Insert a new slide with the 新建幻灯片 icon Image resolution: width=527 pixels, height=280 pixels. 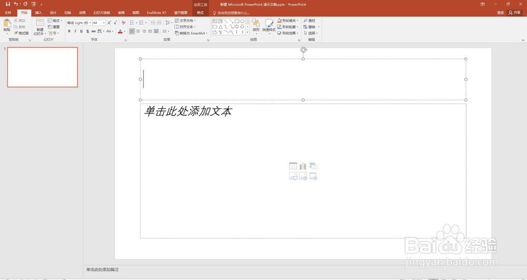coord(40,23)
